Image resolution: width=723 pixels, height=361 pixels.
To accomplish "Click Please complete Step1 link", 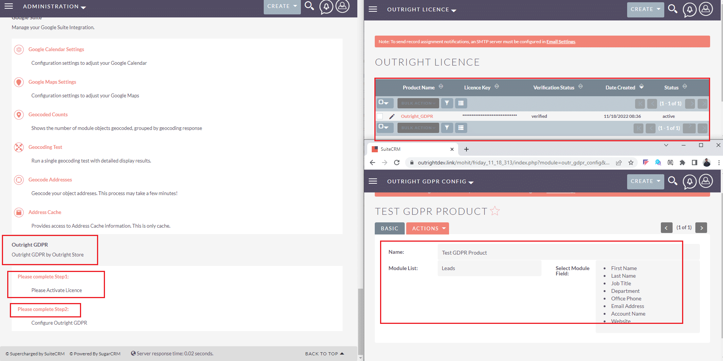I will pos(43,277).
